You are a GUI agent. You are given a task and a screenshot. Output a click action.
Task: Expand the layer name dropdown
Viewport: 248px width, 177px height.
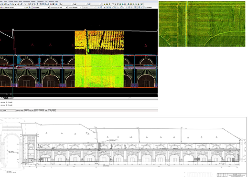(13, 7)
